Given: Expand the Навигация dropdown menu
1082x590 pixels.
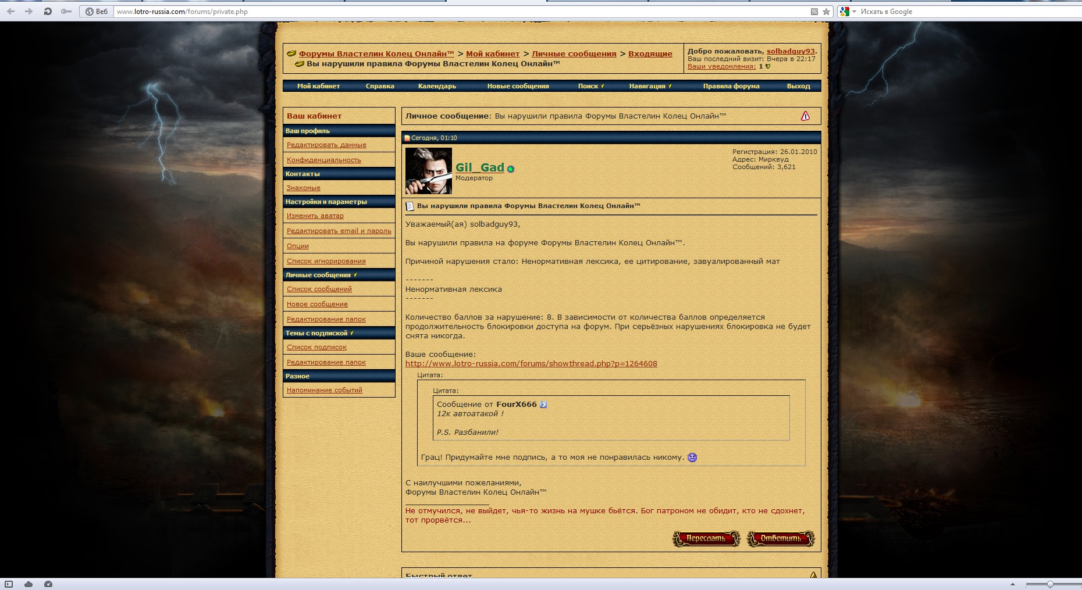Looking at the screenshot, I should [650, 86].
